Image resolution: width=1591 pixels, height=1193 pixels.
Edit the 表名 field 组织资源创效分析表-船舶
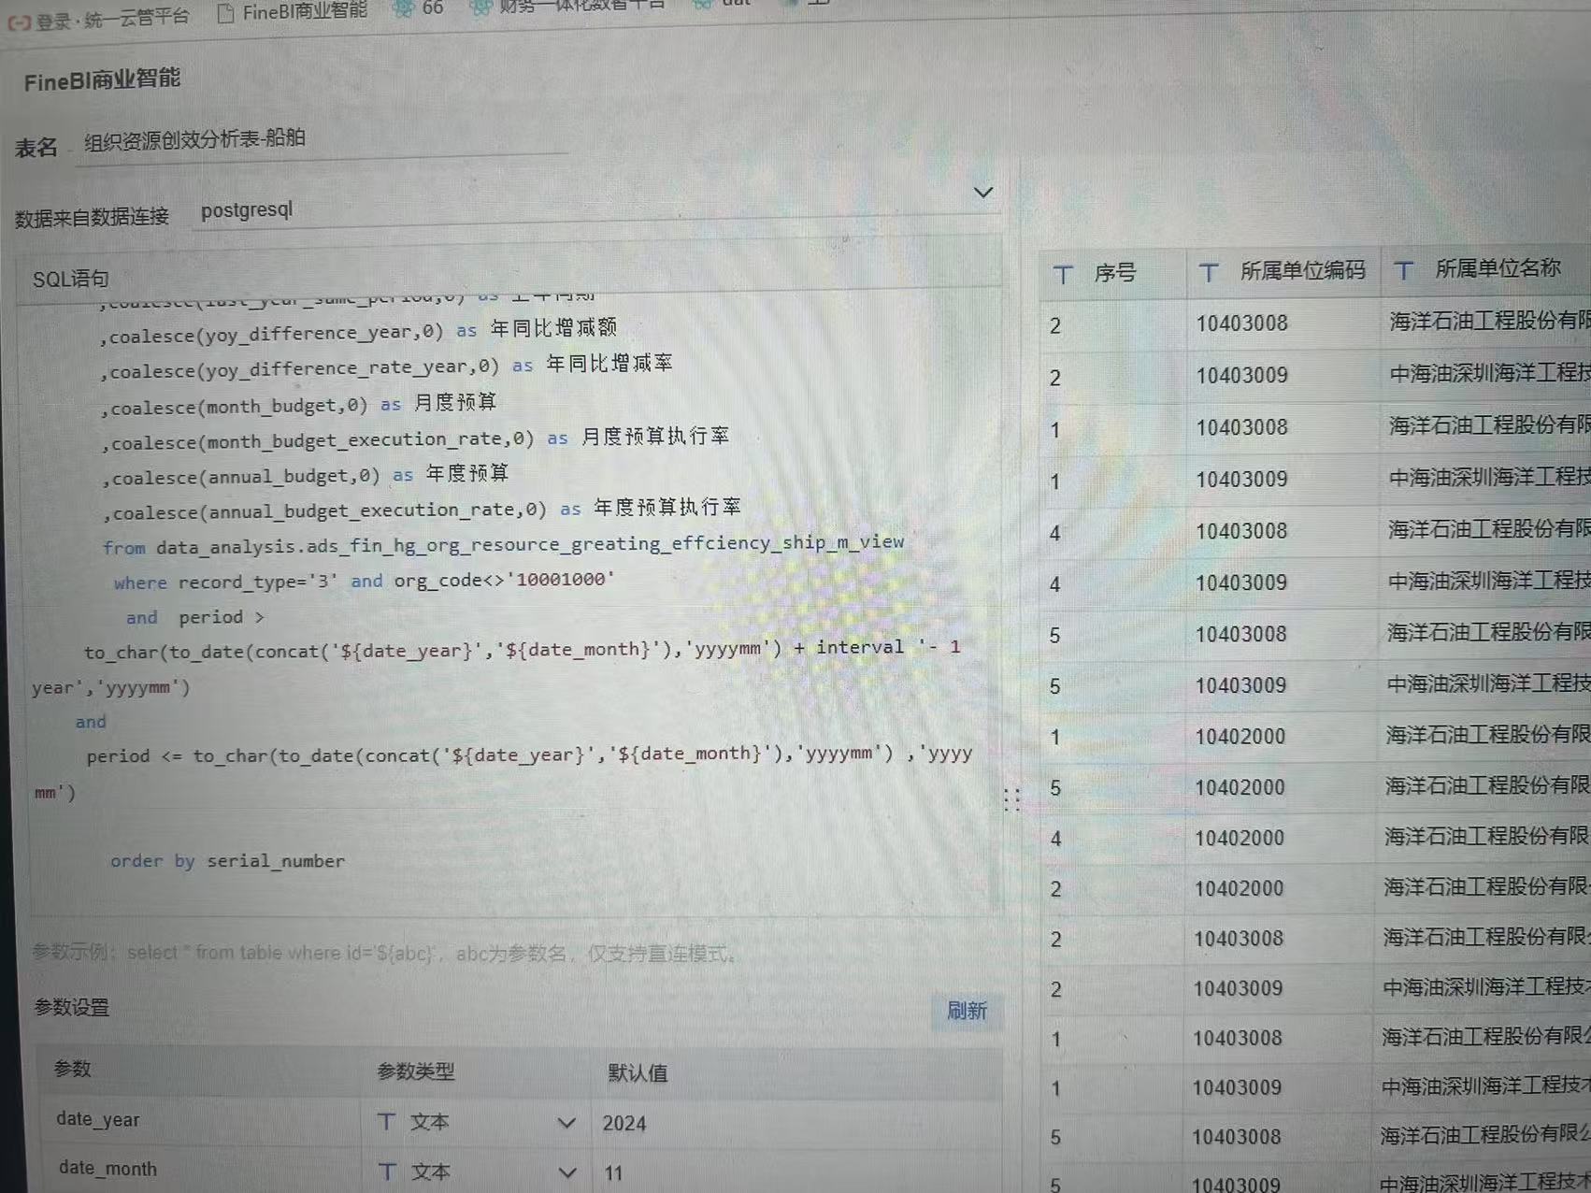coord(321,140)
